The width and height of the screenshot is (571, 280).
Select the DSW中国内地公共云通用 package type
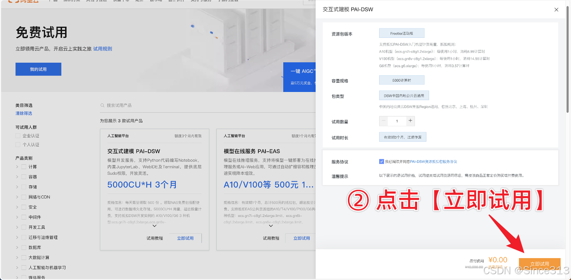404,96
